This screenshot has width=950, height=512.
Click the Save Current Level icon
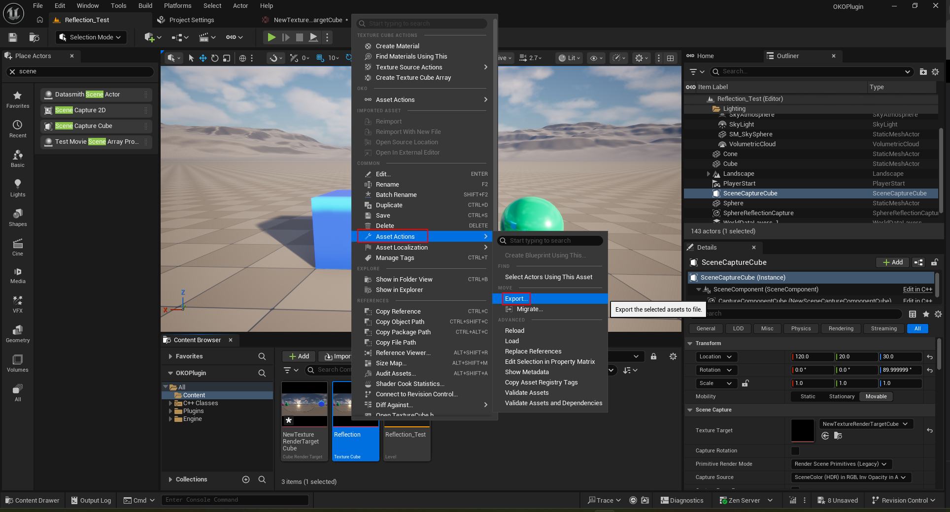[x=13, y=37]
